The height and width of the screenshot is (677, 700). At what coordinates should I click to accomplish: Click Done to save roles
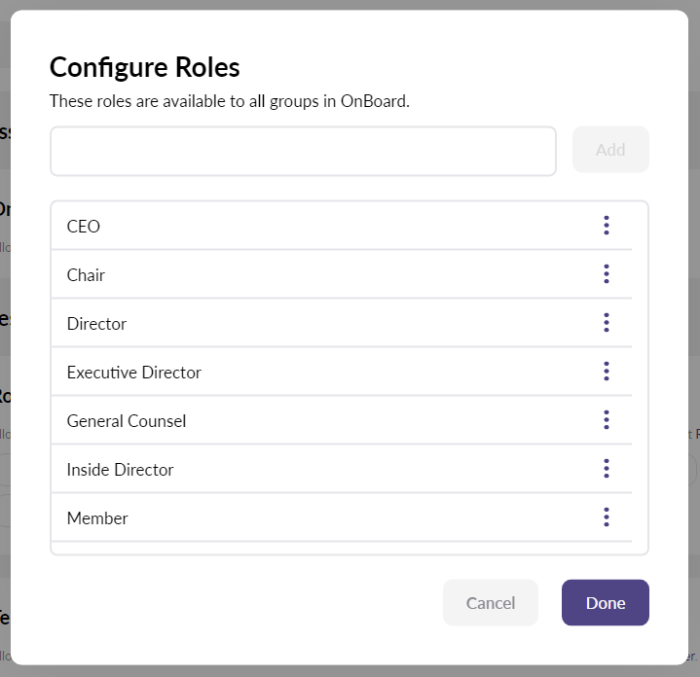point(605,603)
